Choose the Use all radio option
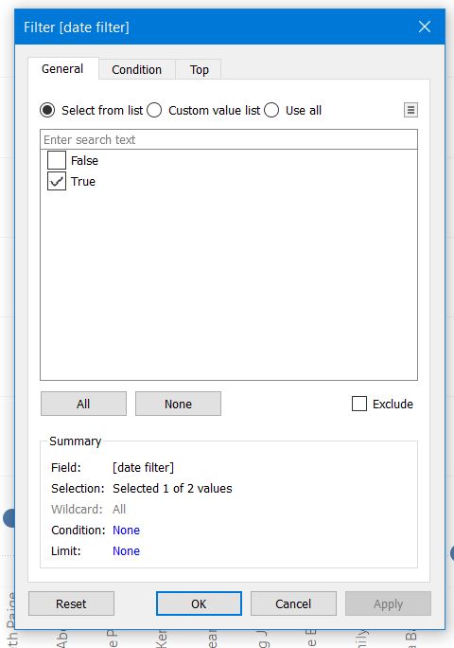Screen dimensions: 454x648 click(271, 110)
